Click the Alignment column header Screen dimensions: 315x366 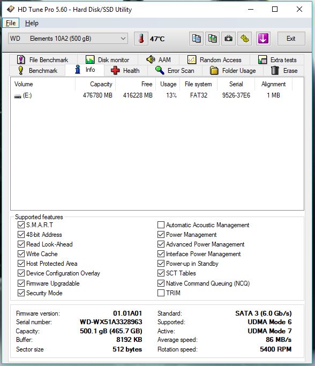click(x=273, y=84)
